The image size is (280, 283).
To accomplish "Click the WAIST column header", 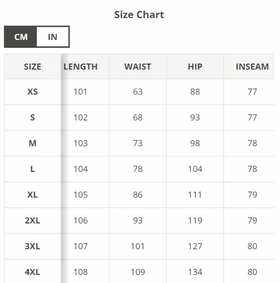I will [138, 67].
